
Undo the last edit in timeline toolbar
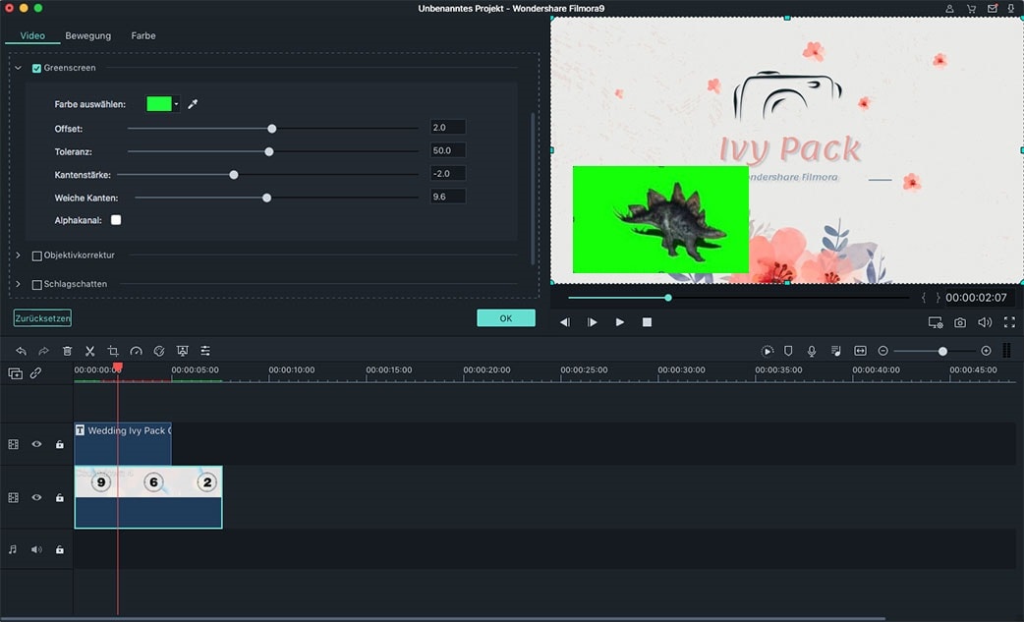point(21,351)
